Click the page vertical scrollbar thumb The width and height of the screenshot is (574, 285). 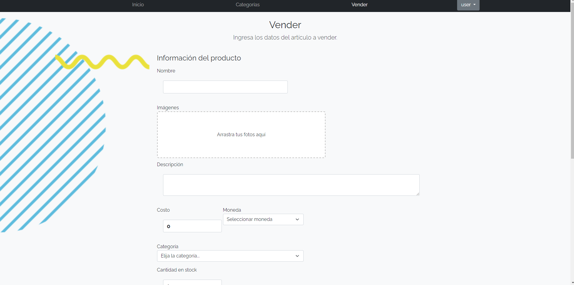pos(572,81)
